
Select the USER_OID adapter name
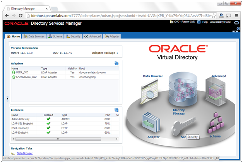[x=22, y=72]
